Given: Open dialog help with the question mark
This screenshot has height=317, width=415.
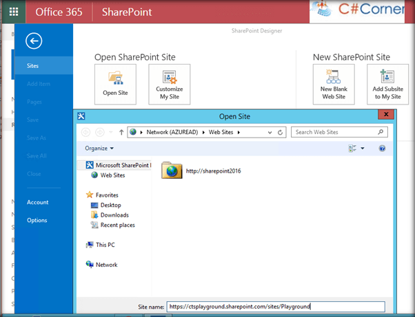Looking at the screenshot, I should (382, 149).
